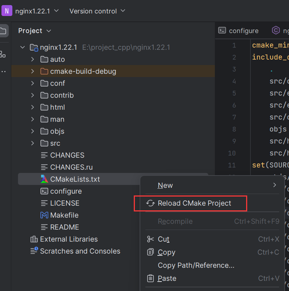This screenshot has height=291, width=289.
Task: Click the html folder icon
Action: (x=44, y=107)
